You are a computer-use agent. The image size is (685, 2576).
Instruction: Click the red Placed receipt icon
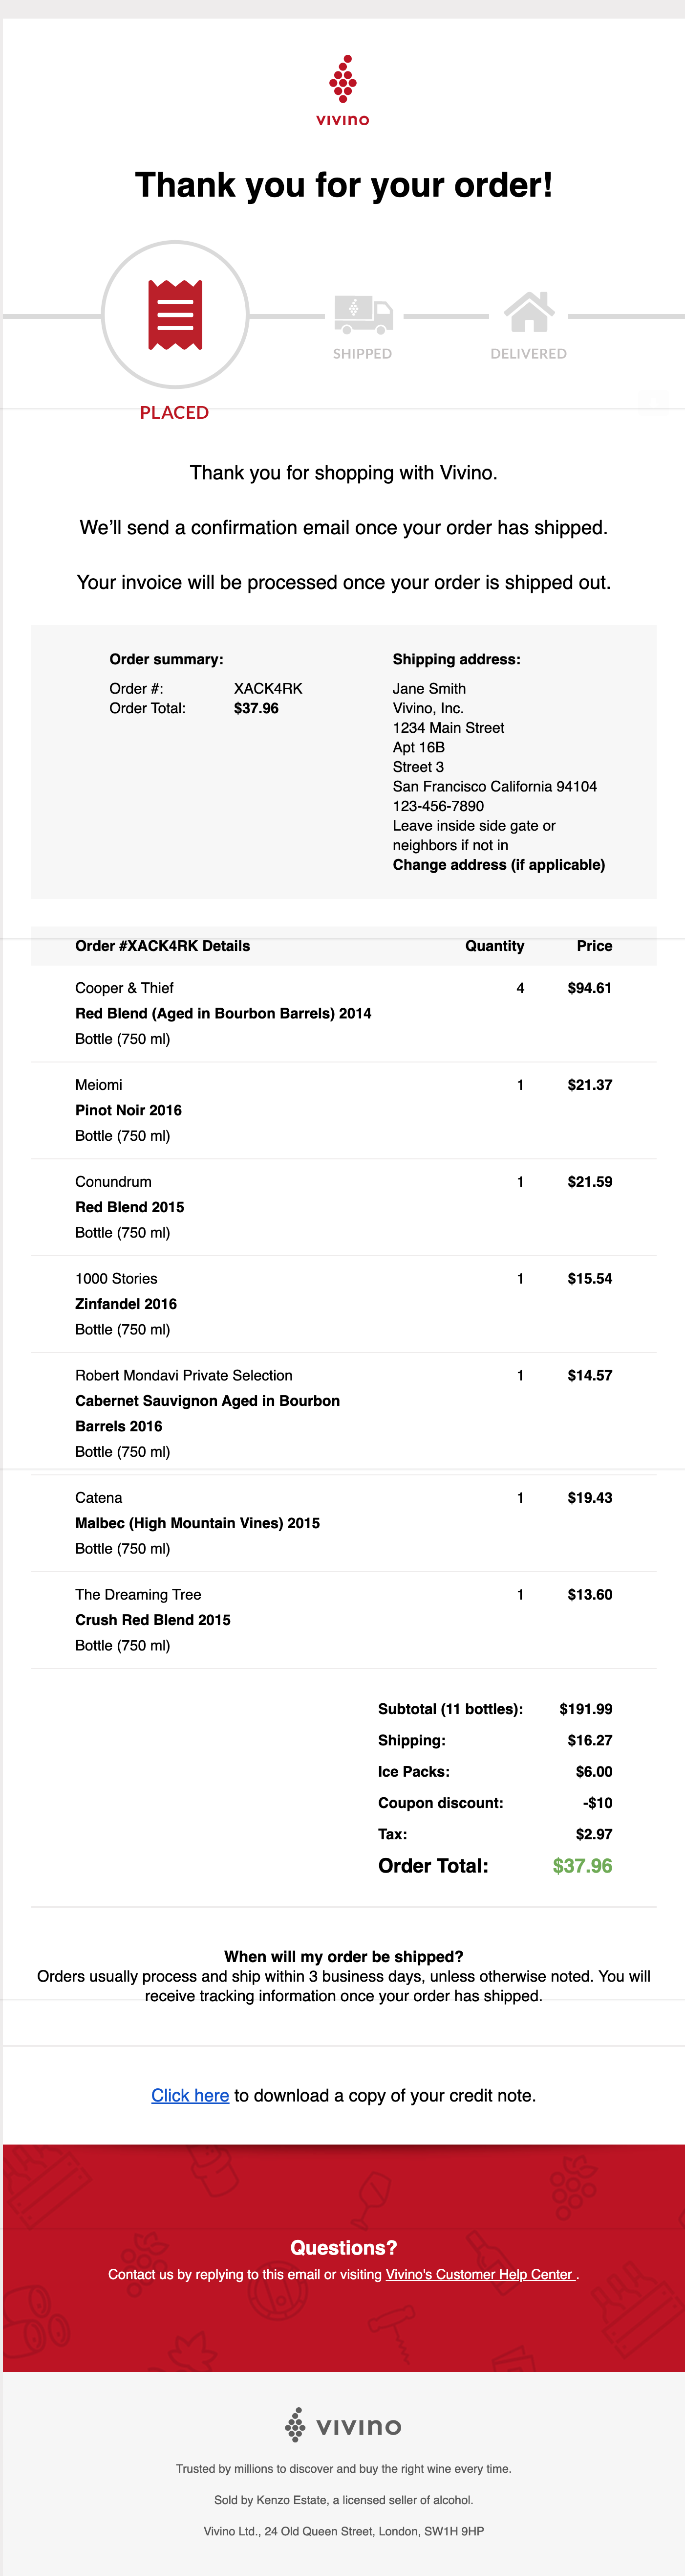coord(175,315)
